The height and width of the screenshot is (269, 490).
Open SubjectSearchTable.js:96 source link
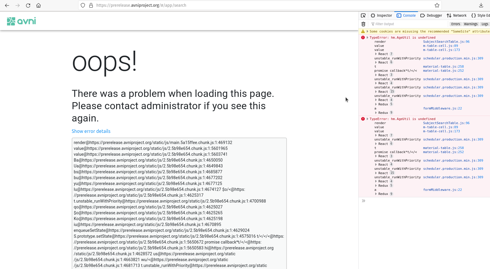[x=446, y=42]
